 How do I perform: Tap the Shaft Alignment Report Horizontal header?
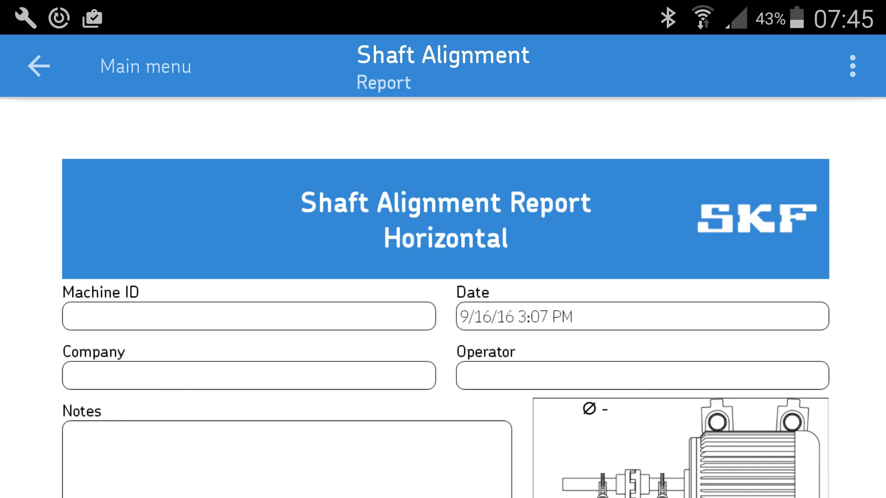click(x=446, y=219)
